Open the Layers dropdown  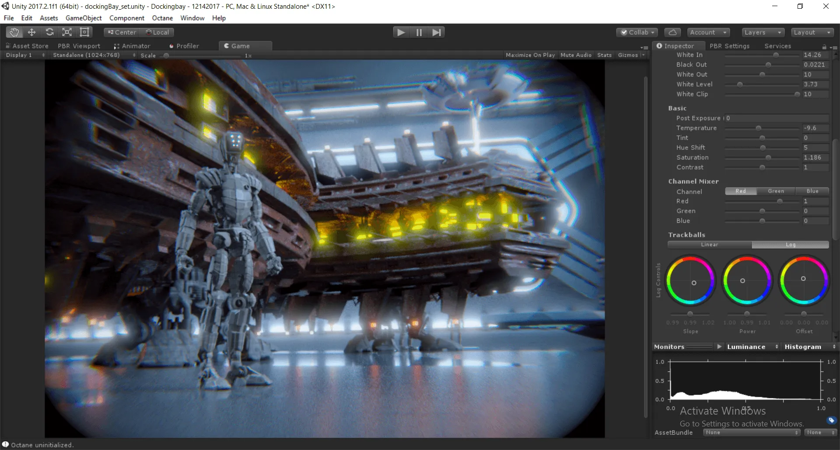click(762, 32)
